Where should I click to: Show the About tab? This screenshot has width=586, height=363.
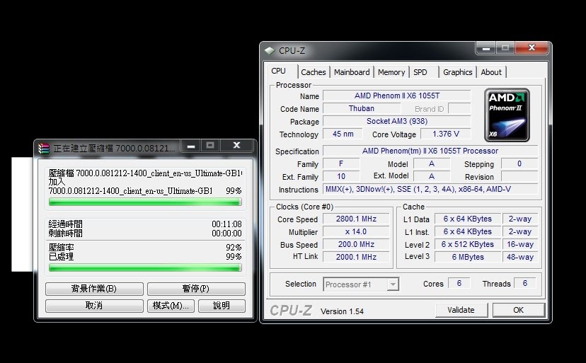pyautogui.click(x=491, y=72)
